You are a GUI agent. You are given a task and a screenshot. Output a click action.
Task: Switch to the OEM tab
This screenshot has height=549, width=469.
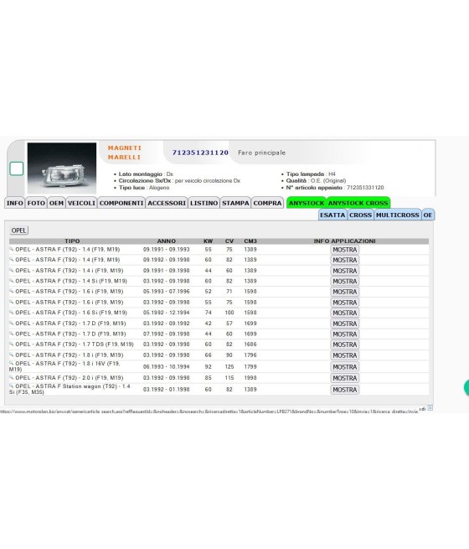[56, 203]
